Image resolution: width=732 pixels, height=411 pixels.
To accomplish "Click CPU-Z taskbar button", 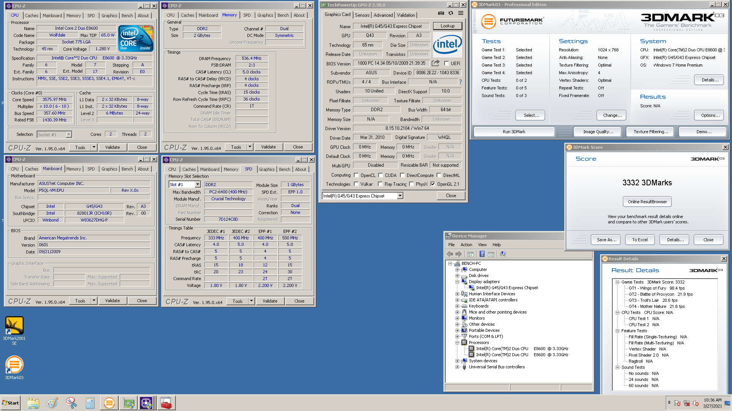I will click(x=146, y=403).
